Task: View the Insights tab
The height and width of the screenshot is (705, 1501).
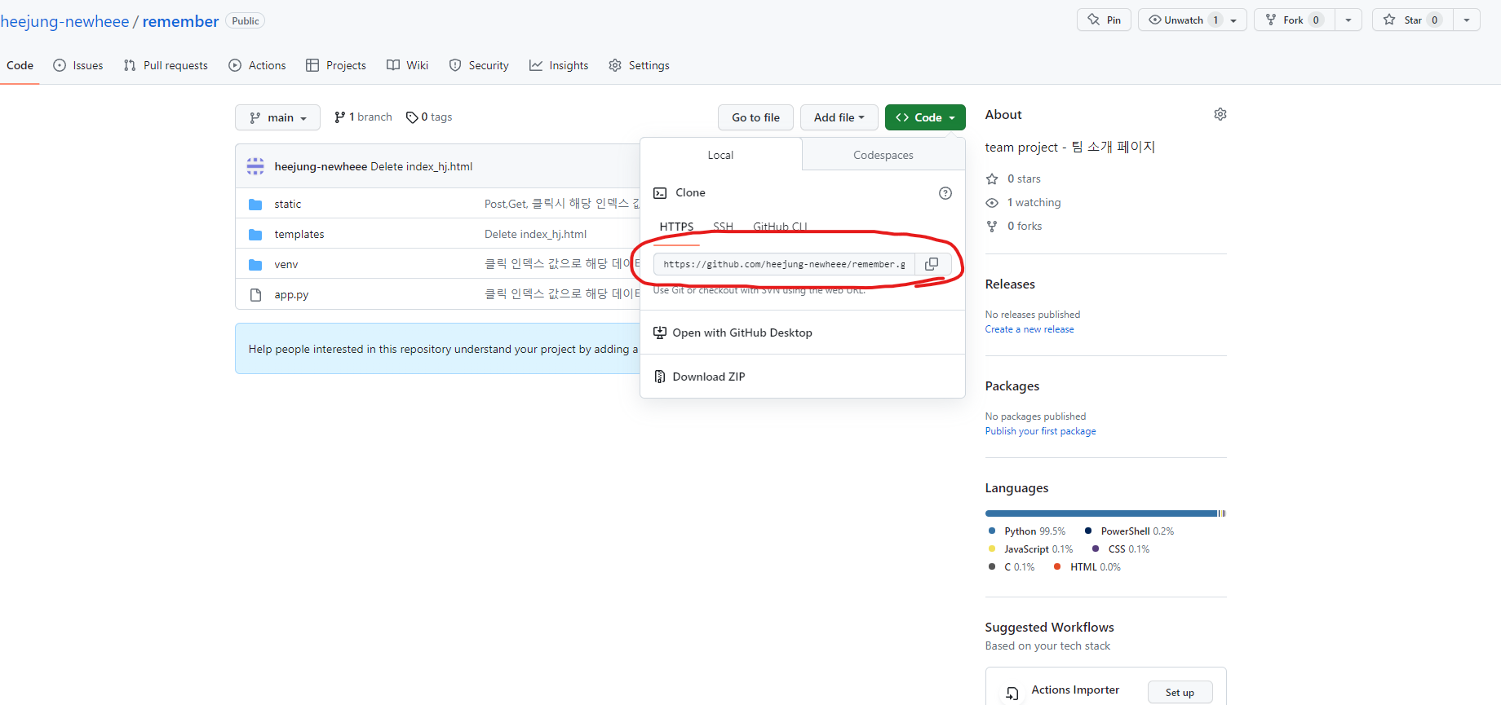Action: [559, 65]
